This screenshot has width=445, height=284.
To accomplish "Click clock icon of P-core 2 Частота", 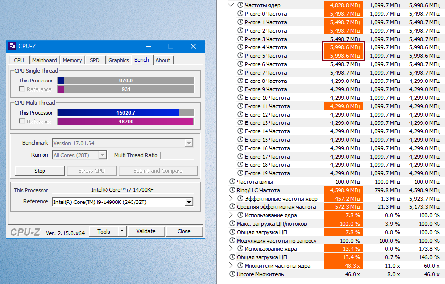I will pyautogui.click(x=240, y=30).
